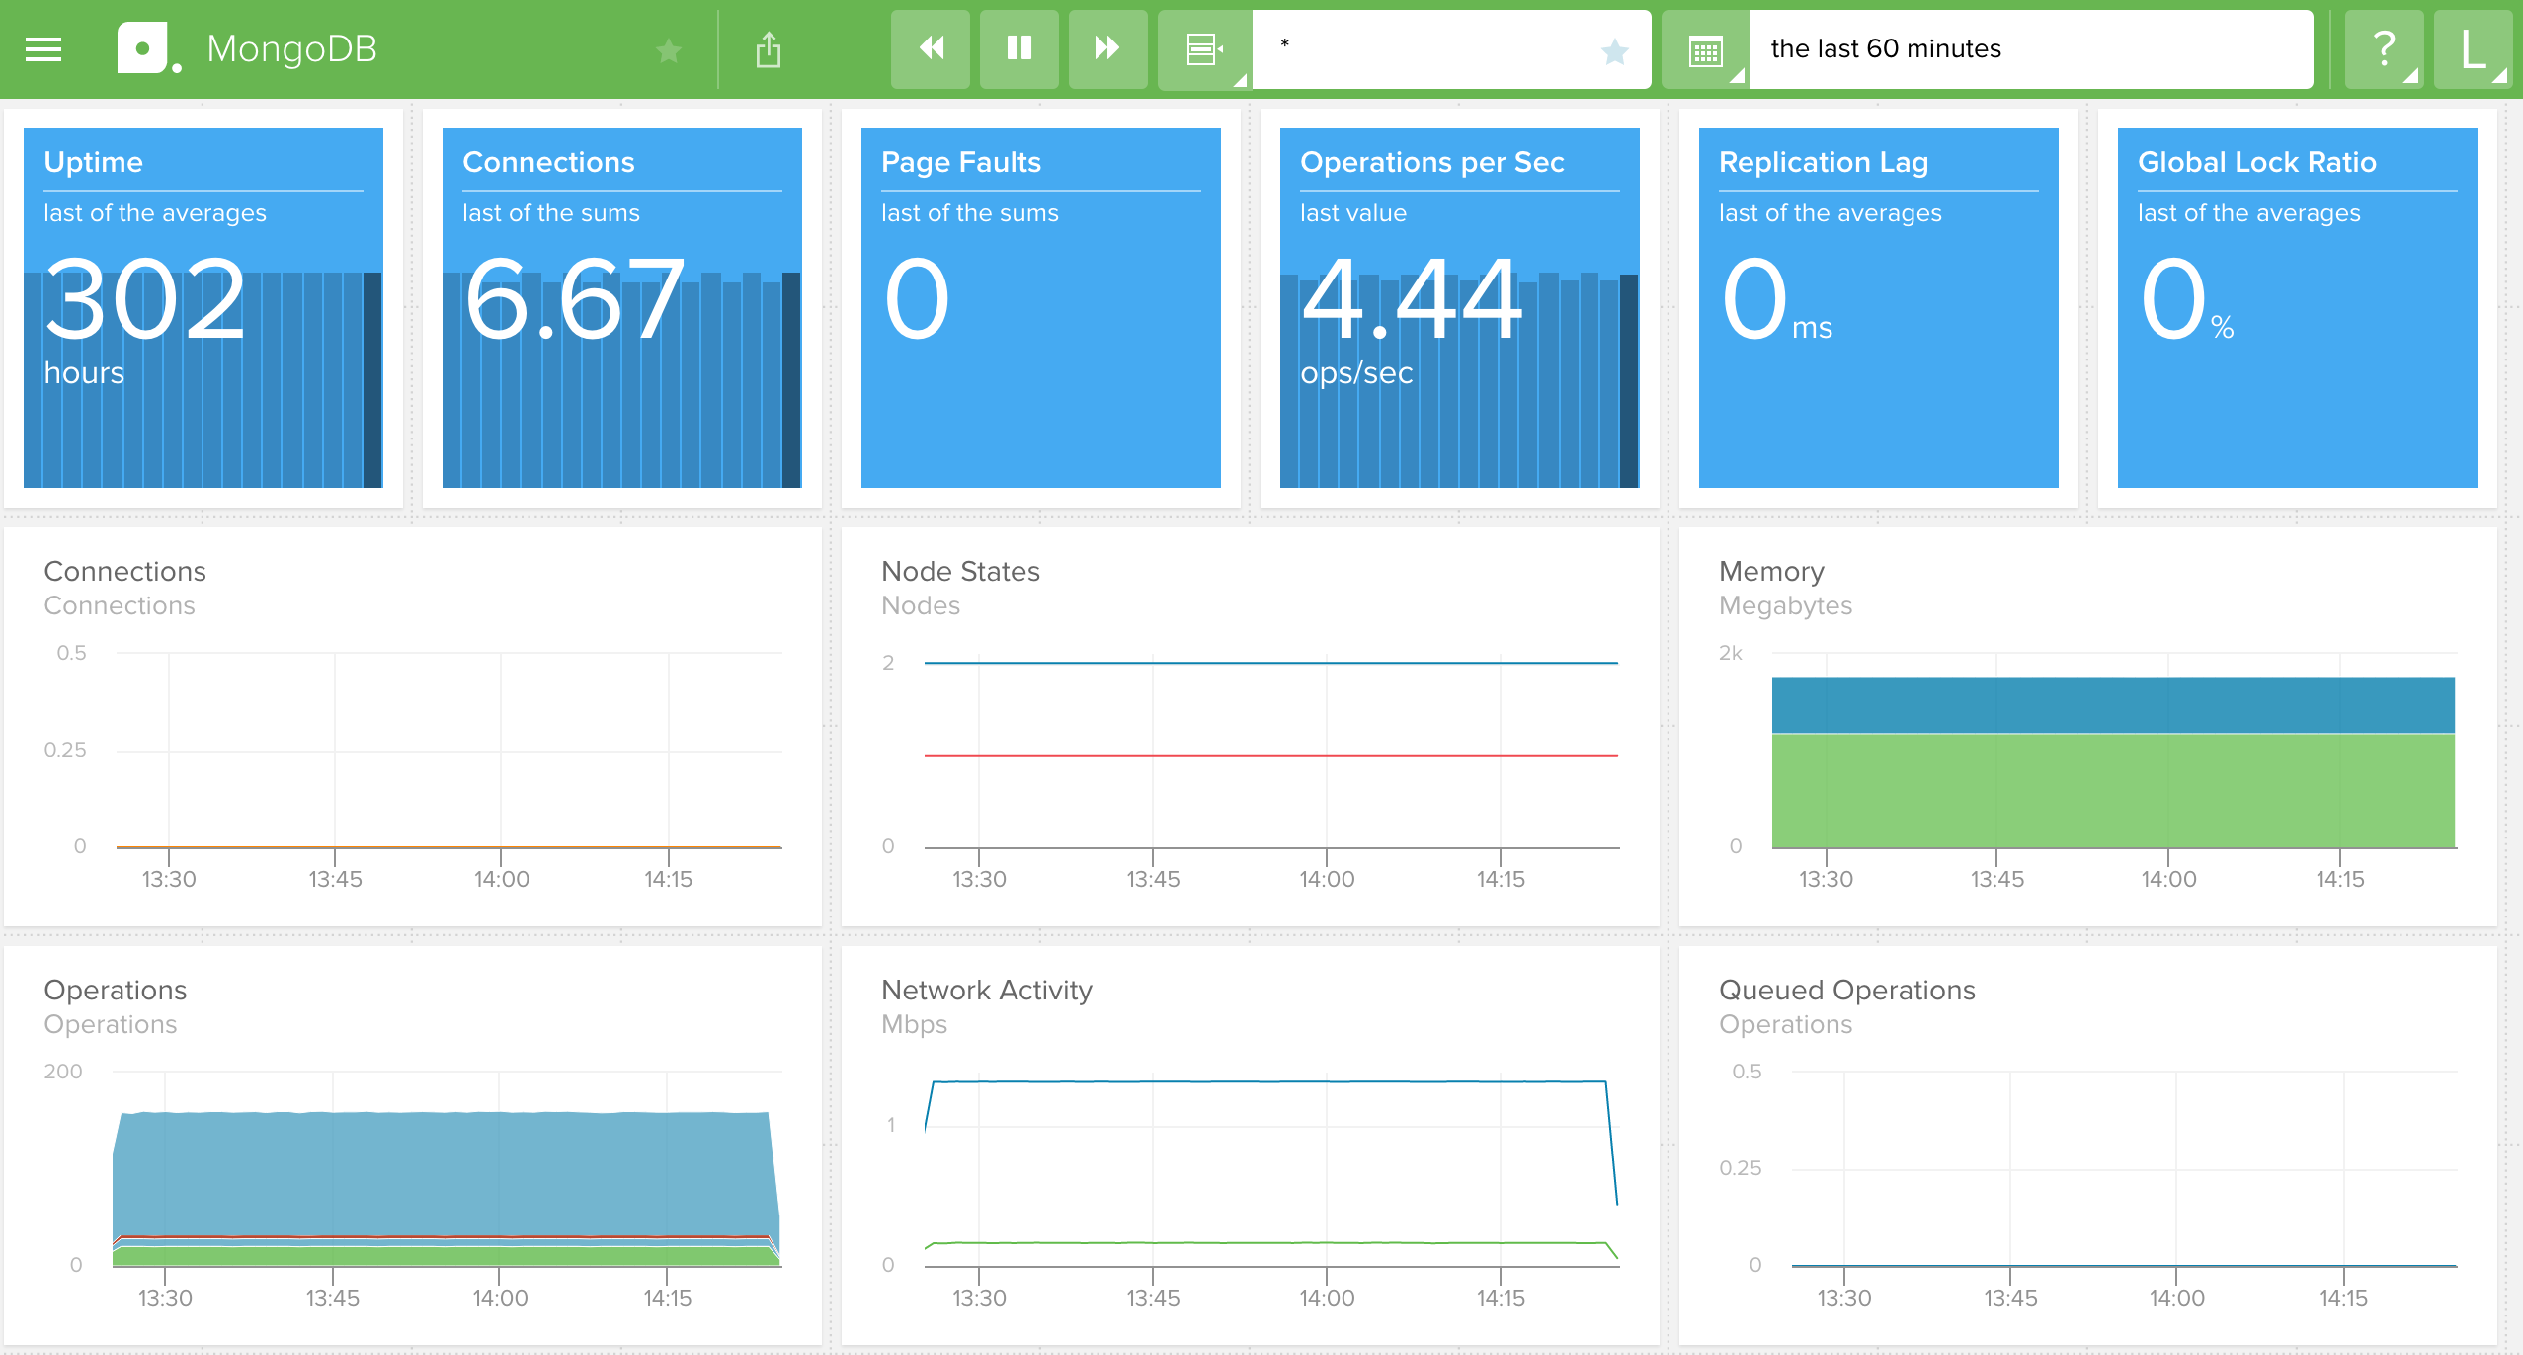Star the current filter query
Viewport: 2523px width, 1355px height.
(x=1615, y=51)
